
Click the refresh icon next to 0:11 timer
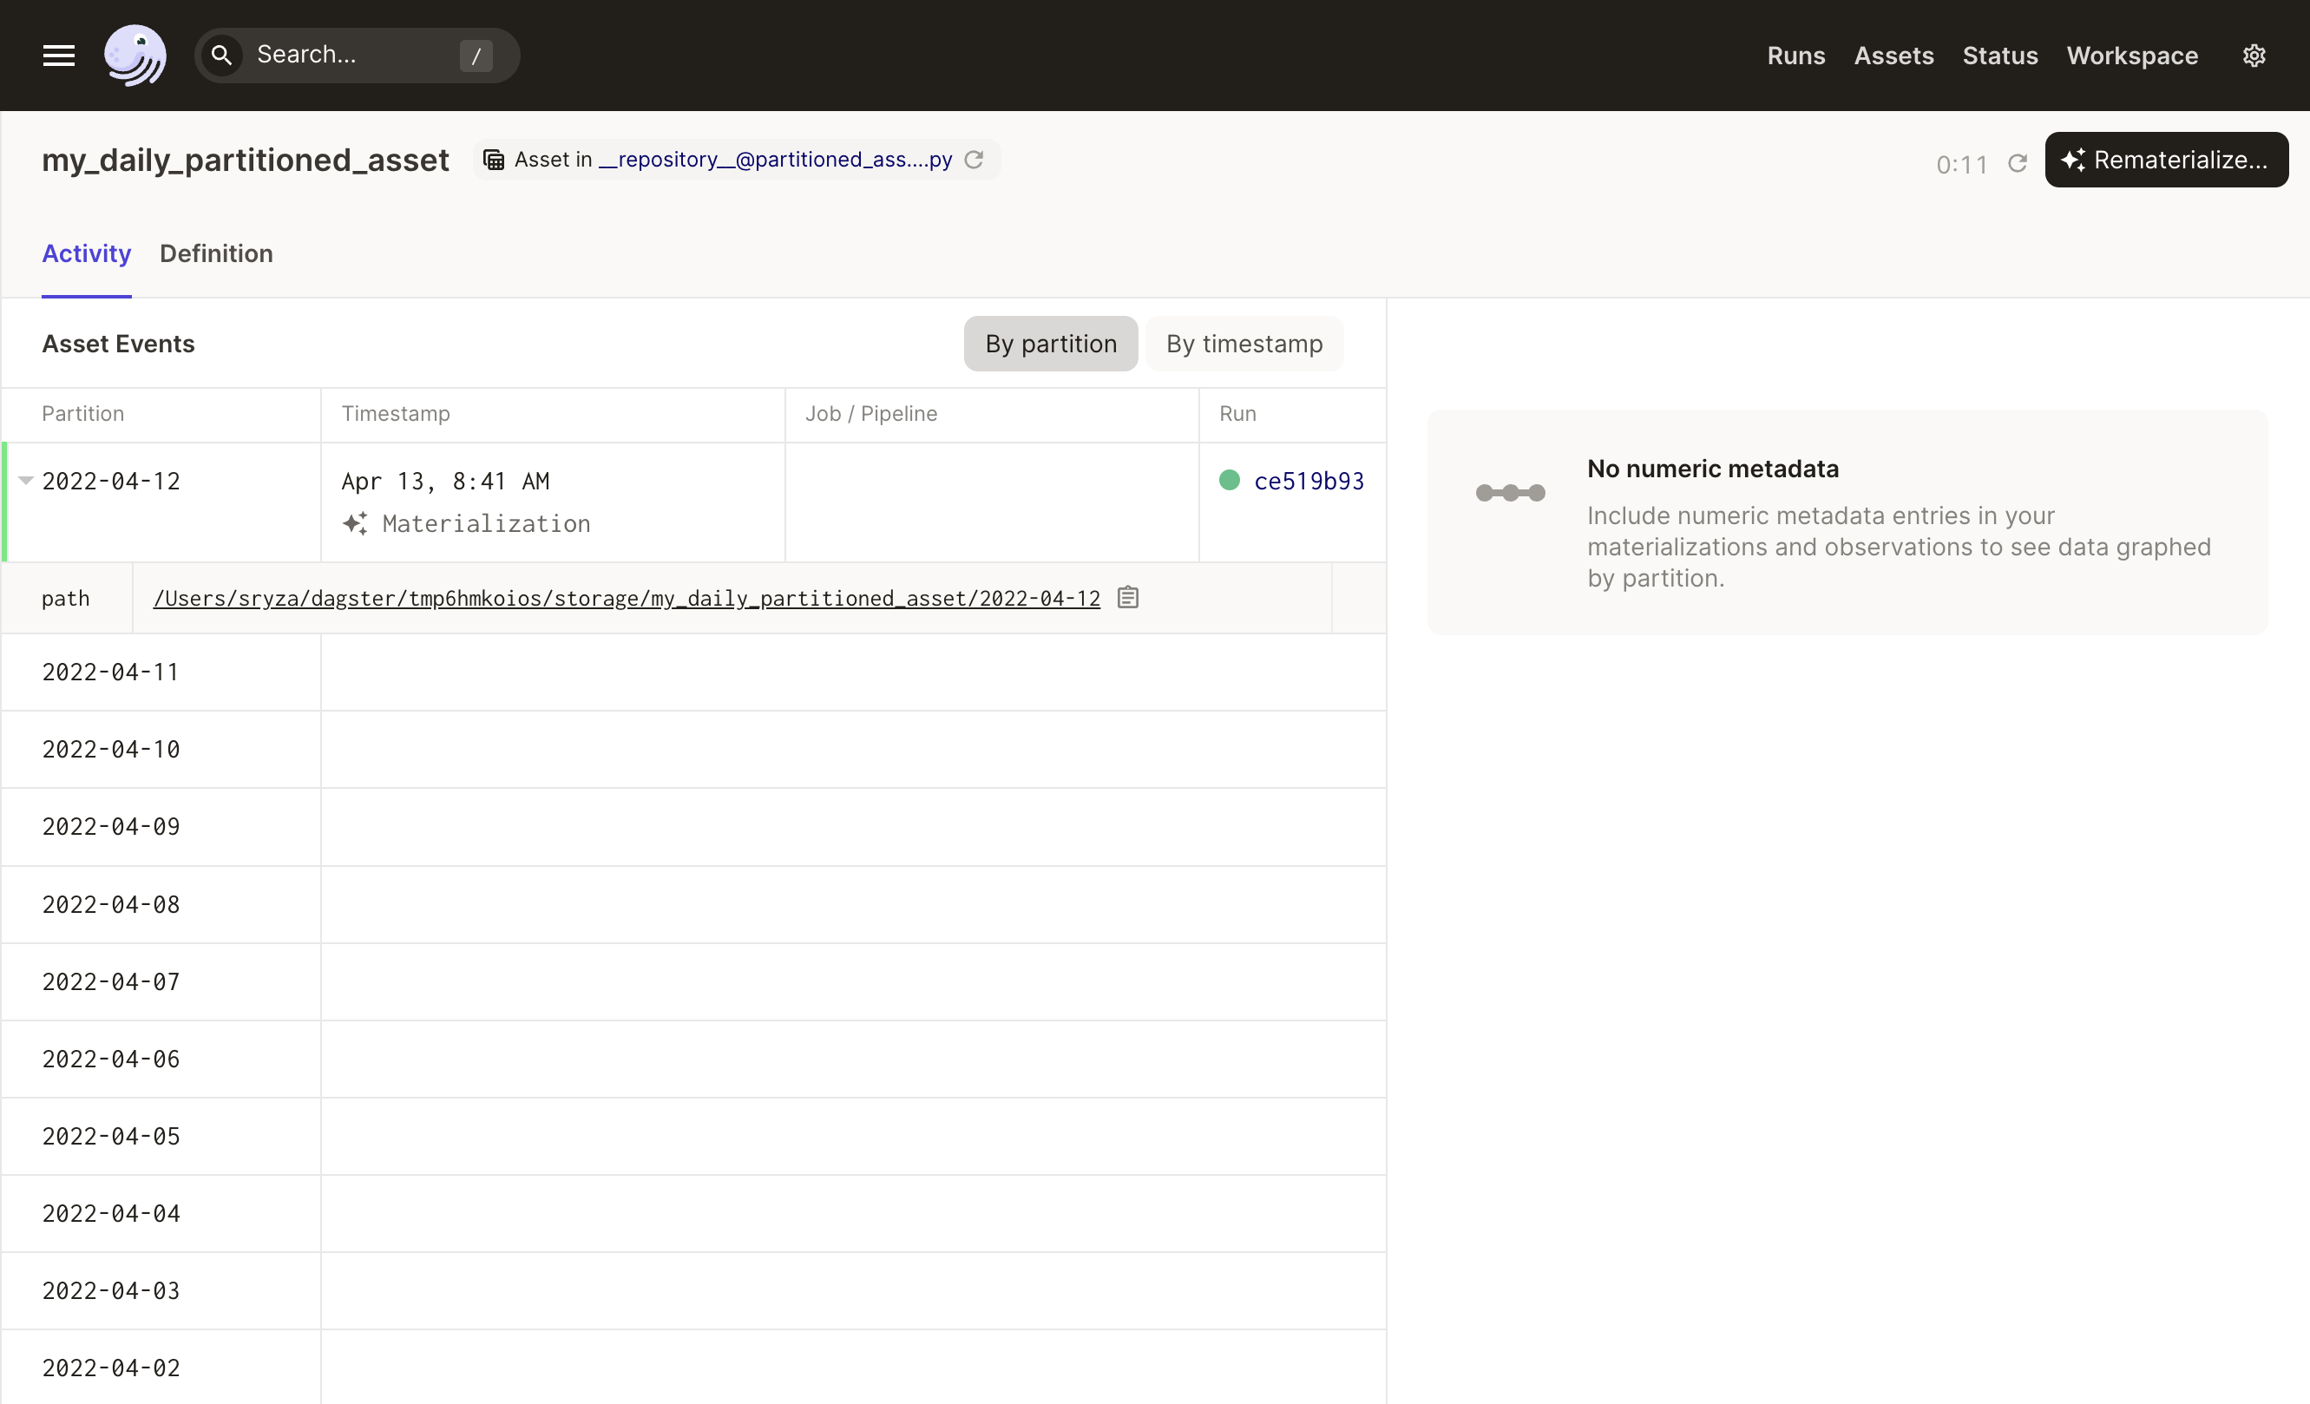[2018, 162]
